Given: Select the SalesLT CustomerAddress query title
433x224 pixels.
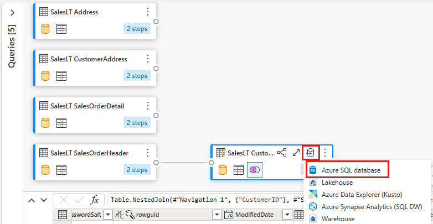Looking at the screenshot, I should 89,59.
